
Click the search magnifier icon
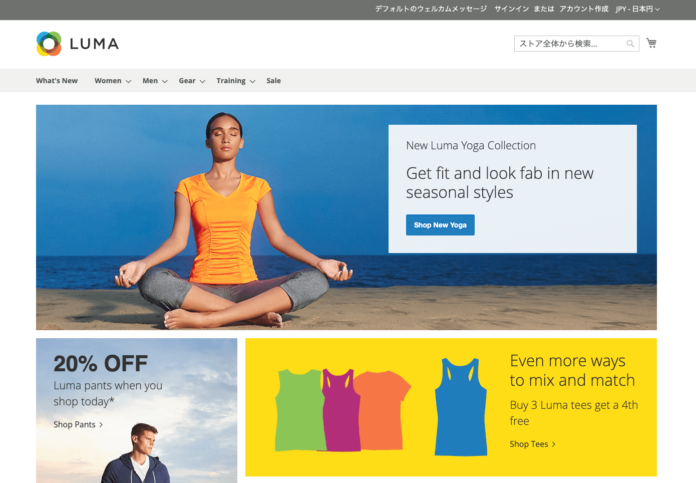click(630, 44)
